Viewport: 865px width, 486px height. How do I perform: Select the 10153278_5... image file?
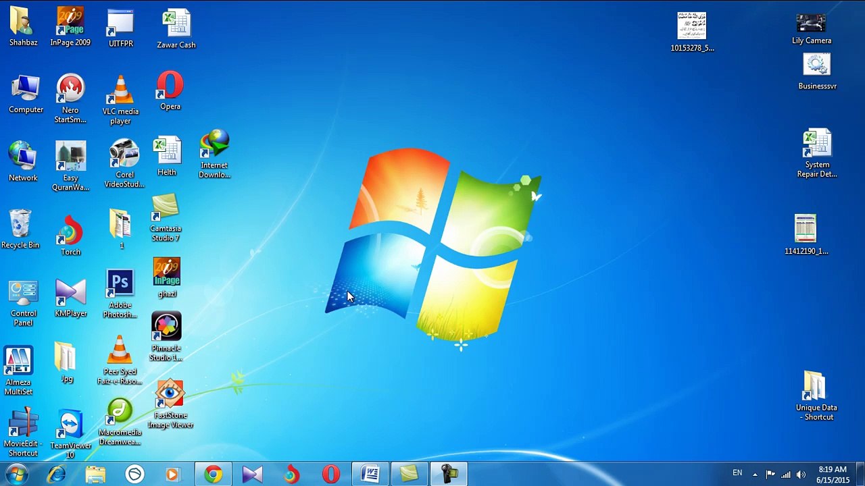692,32
